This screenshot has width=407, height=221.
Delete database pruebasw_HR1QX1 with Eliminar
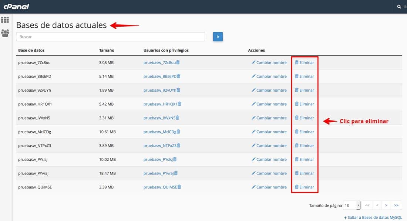[x=305, y=104]
